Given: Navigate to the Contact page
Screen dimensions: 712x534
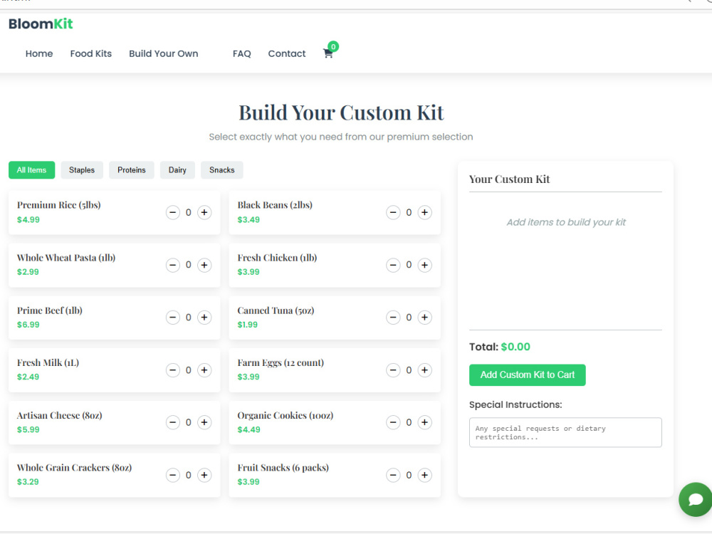Looking at the screenshot, I should pos(286,53).
